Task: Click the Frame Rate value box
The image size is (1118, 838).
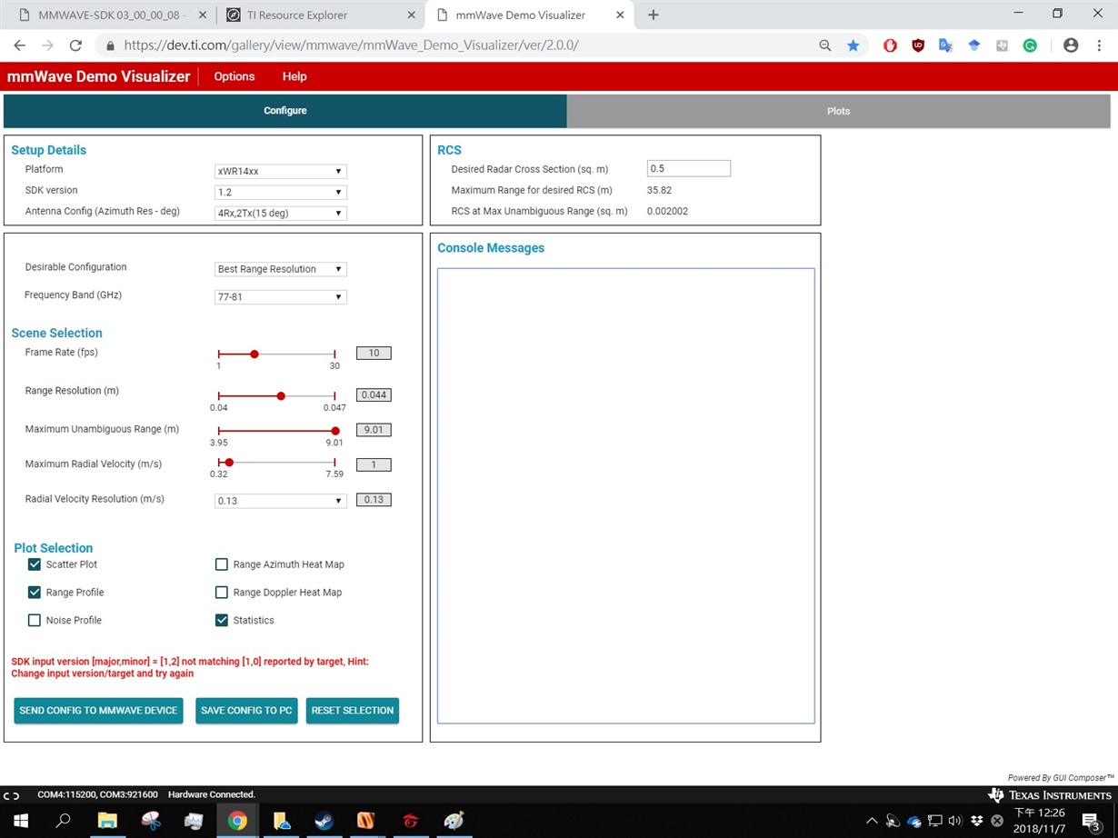Action: tap(374, 354)
